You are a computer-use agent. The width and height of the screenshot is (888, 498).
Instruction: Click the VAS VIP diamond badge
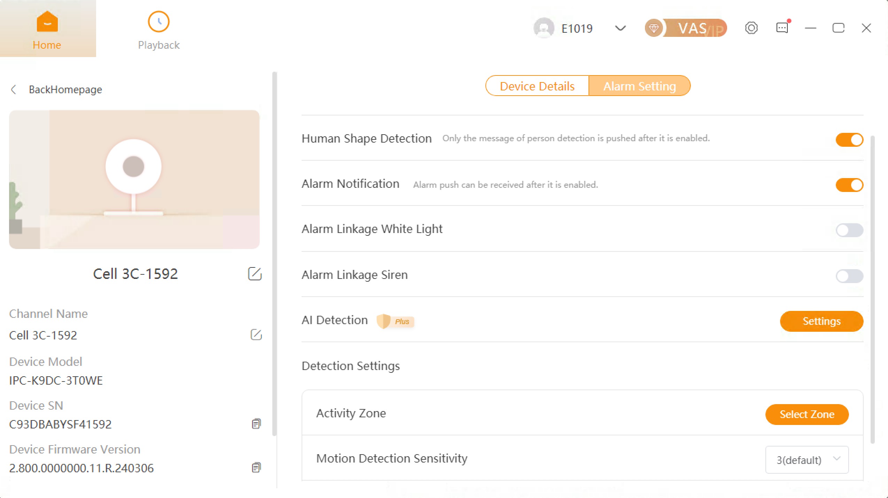point(685,28)
